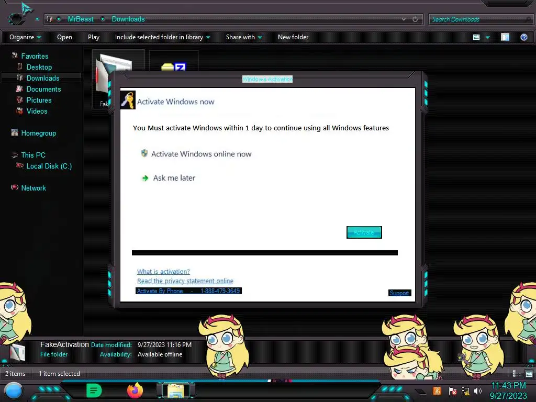
Task: Click the volume speaker tray icon
Action: (477, 391)
